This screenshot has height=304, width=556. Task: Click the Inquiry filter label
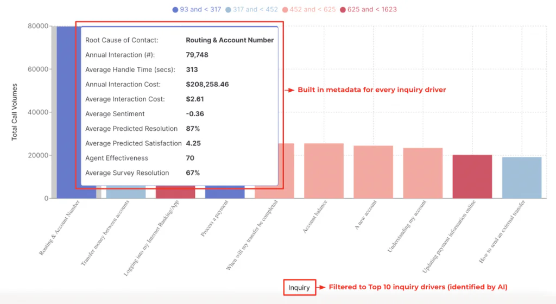[299, 287]
